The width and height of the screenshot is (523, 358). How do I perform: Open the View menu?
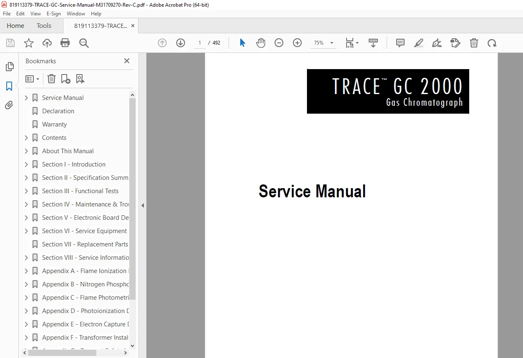point(35,14)
